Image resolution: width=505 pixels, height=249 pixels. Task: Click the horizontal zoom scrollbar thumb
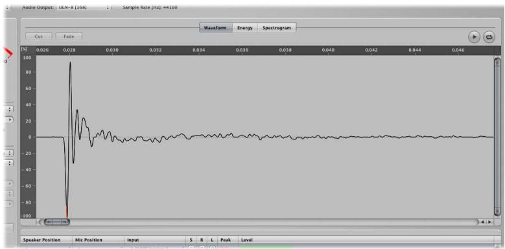point(56,222)
